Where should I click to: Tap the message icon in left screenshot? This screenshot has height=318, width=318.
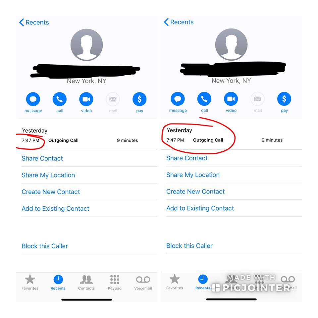click(x=33, y=99)
